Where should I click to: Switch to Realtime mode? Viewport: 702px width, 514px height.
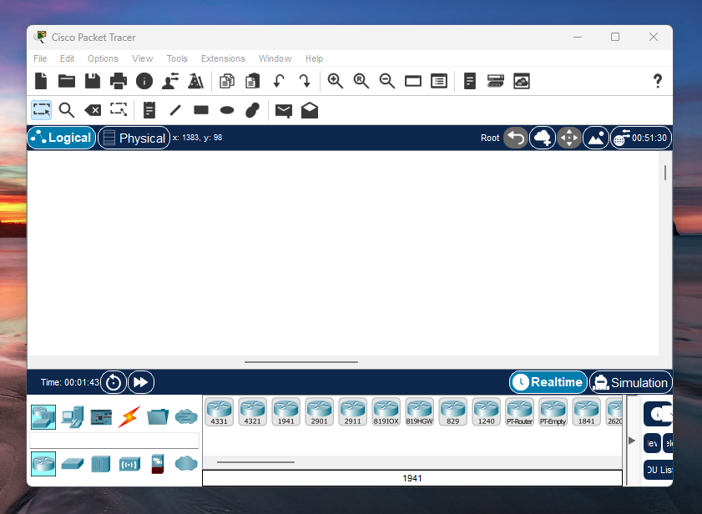548,382
